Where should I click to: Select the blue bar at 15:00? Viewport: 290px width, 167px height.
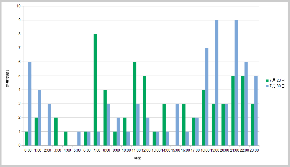tap(177, 124)
